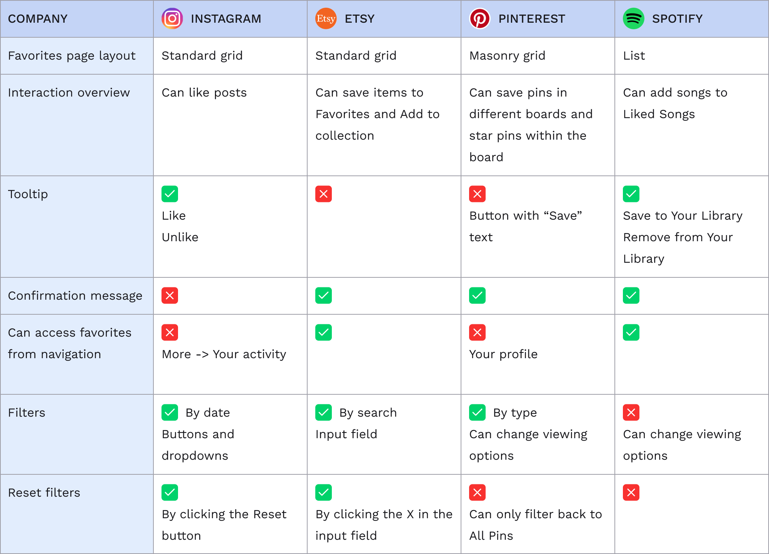Viewport: 769px width, 554px height.
Task: Click the Pinterest logo icon
Action: coord(479,18)
